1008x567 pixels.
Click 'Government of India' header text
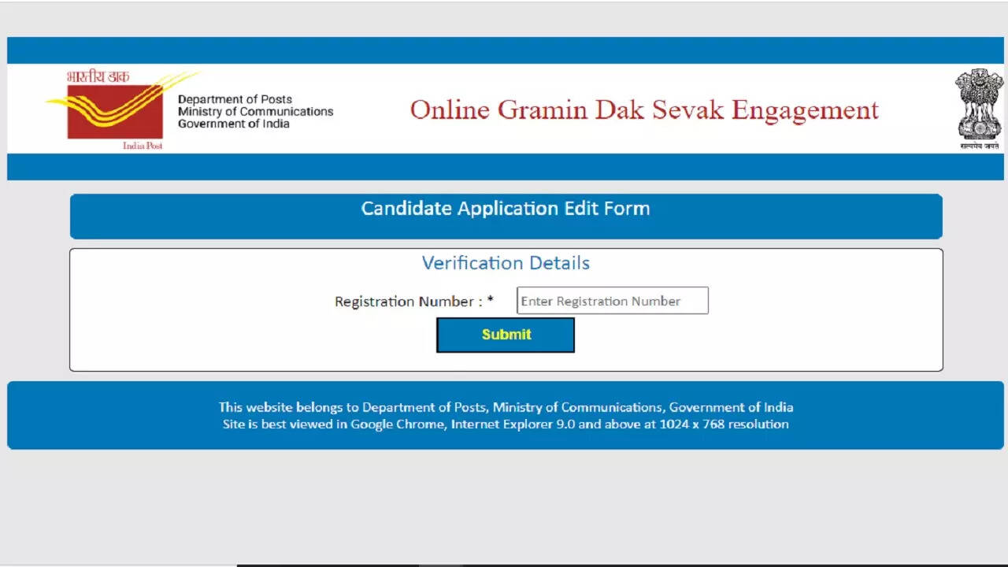233,124
